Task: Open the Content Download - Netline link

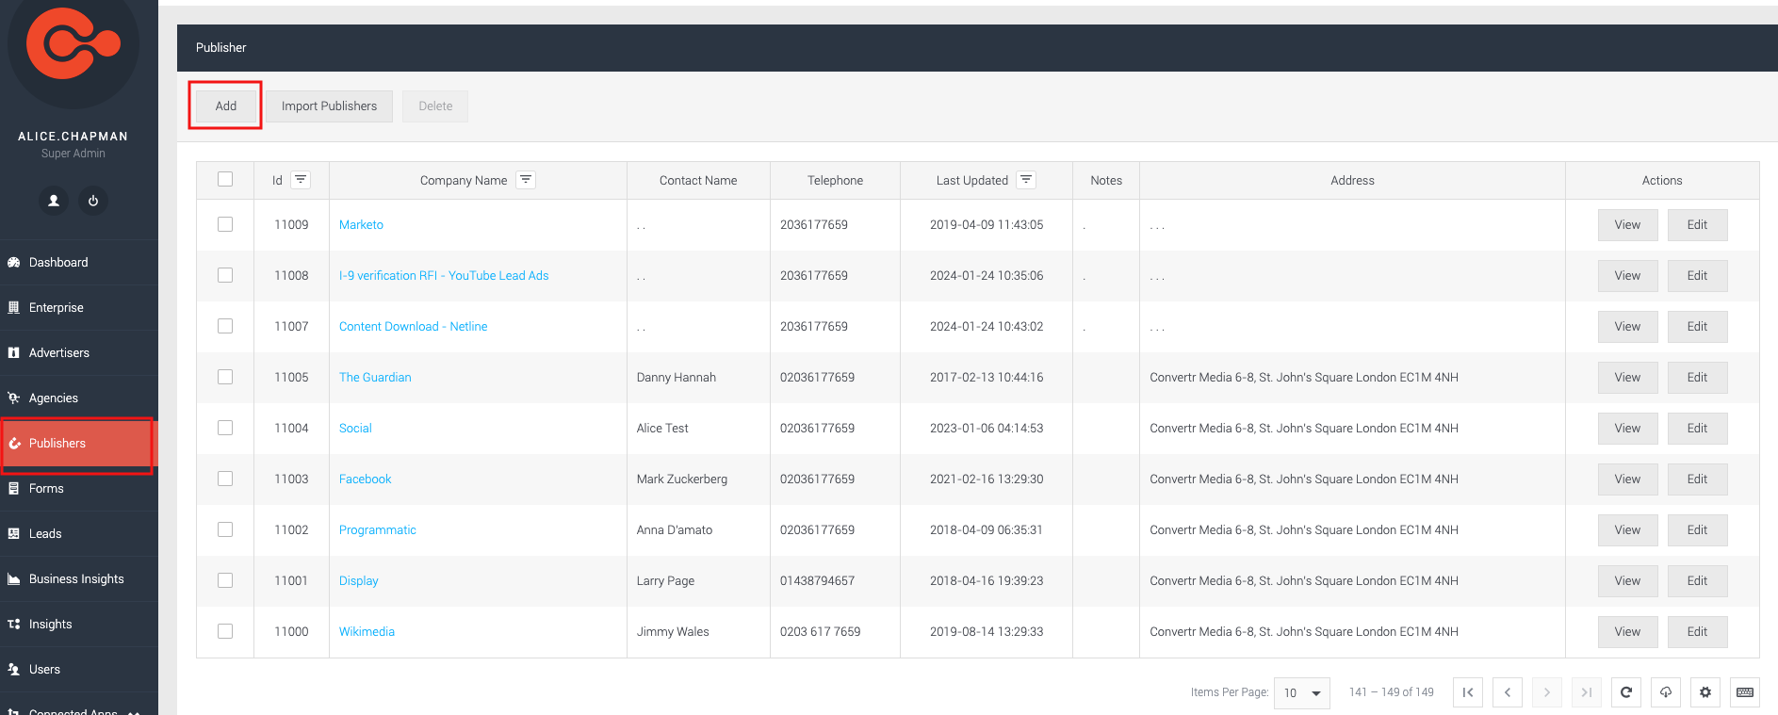Action: click(413, 327)
